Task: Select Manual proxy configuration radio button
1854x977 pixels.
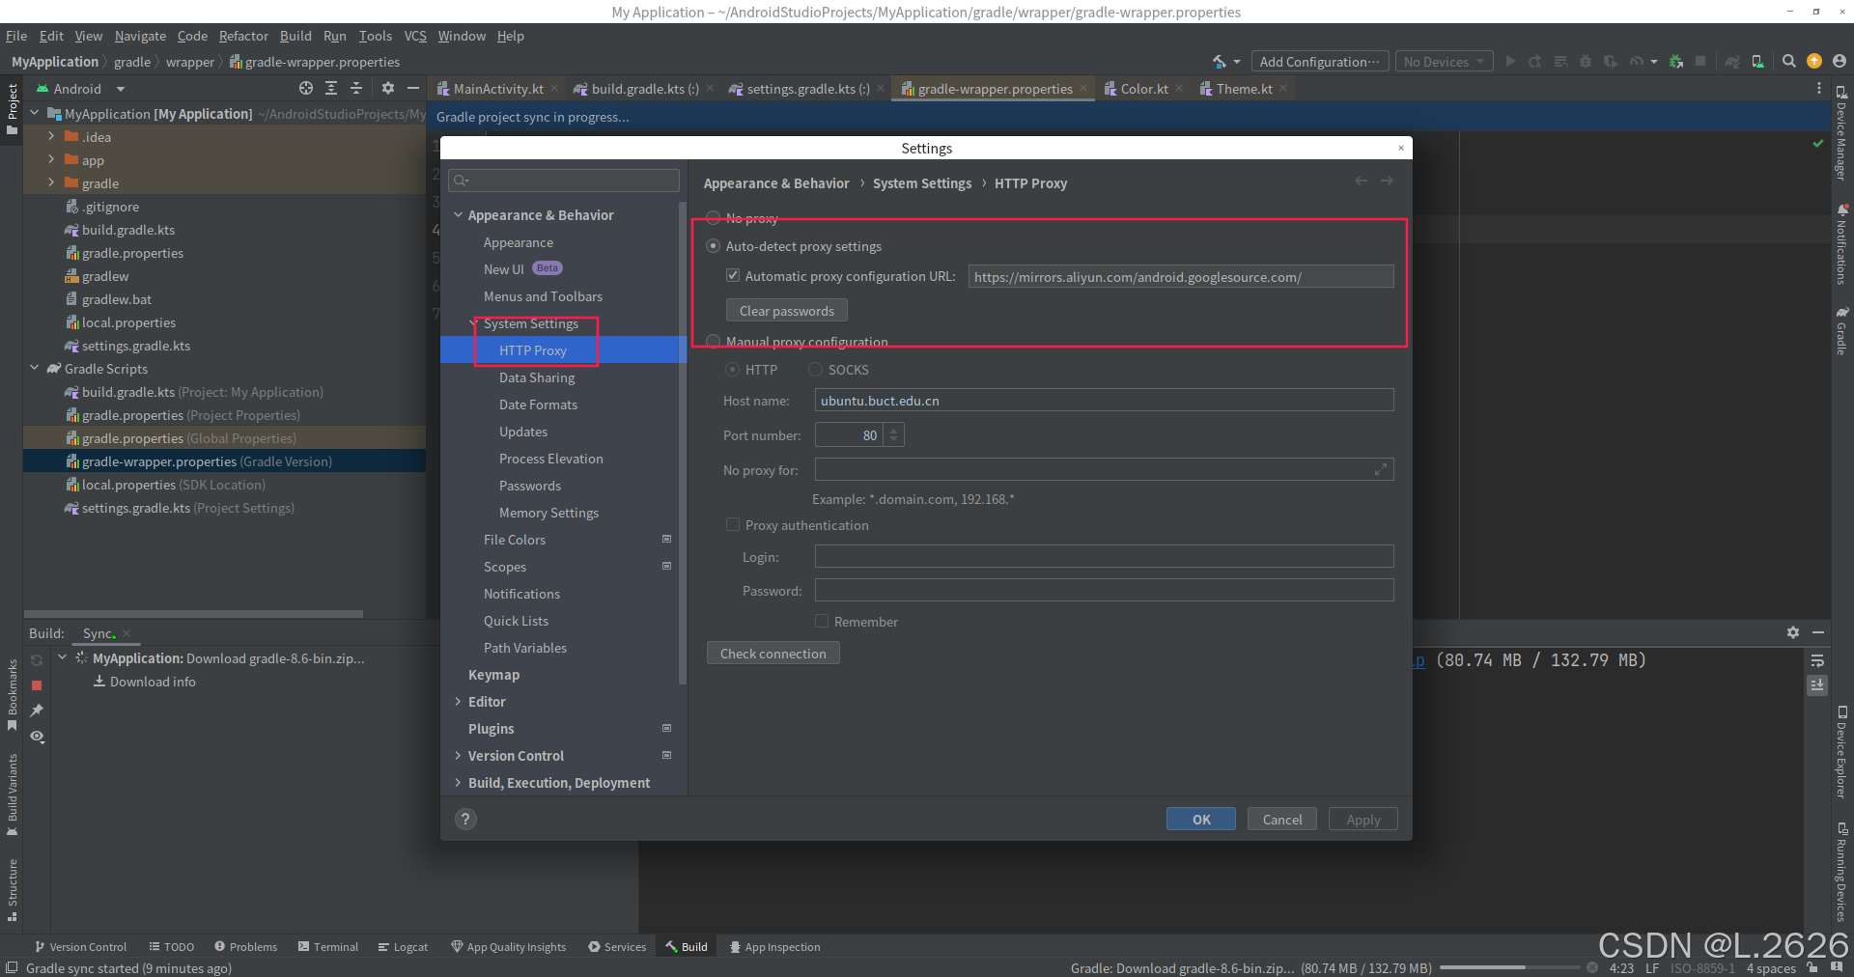Action: point(714,342)
